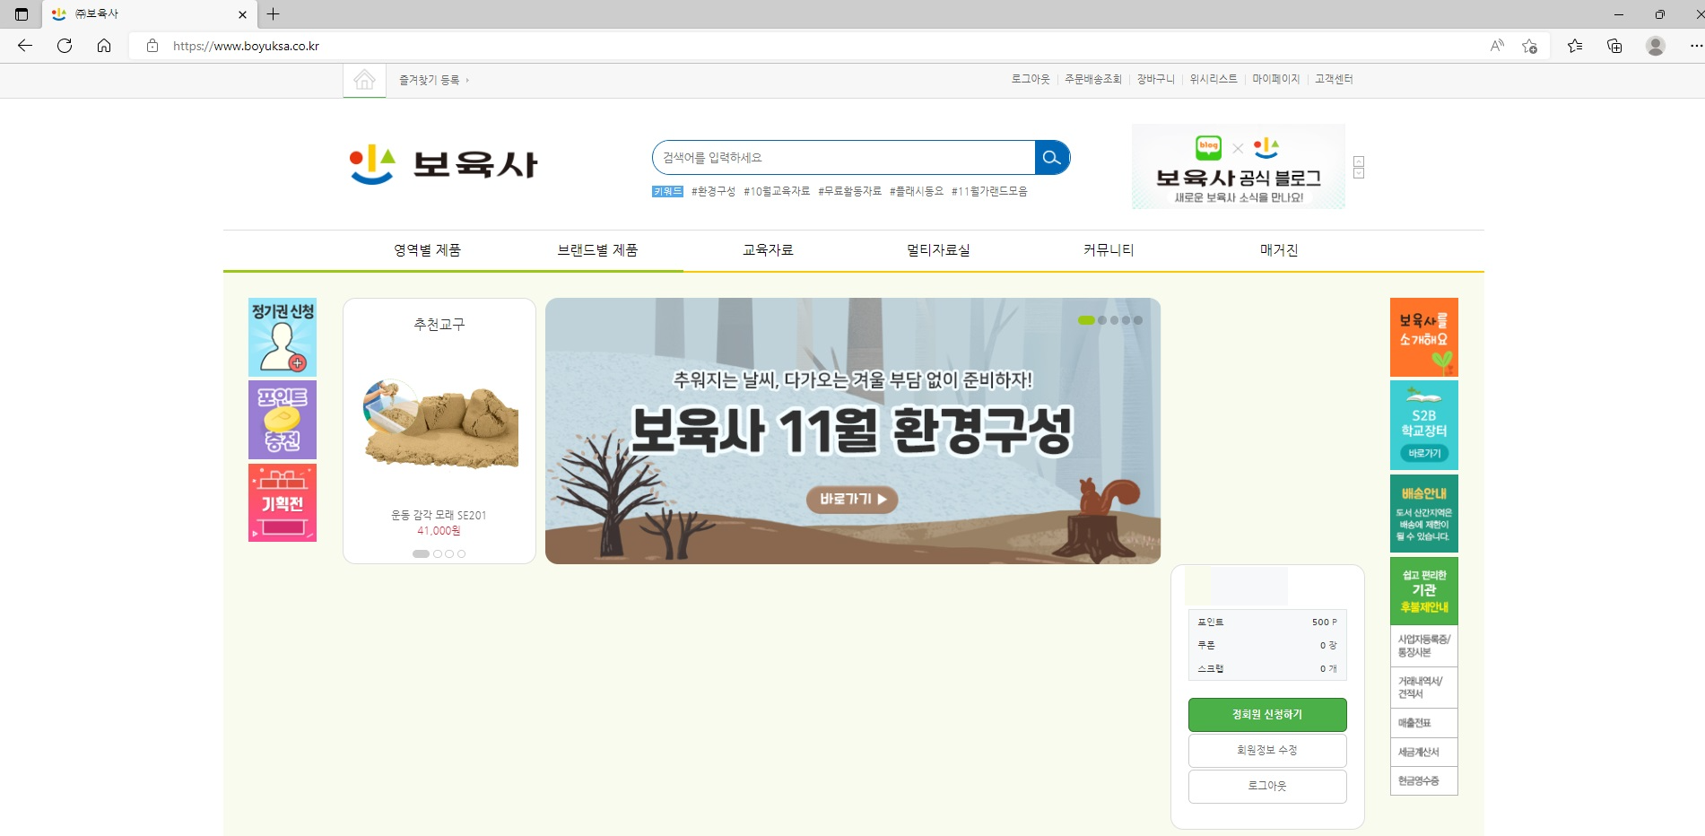Open the 포인트 충전 side banner
1705x836 pixels.
pos(283,420)
